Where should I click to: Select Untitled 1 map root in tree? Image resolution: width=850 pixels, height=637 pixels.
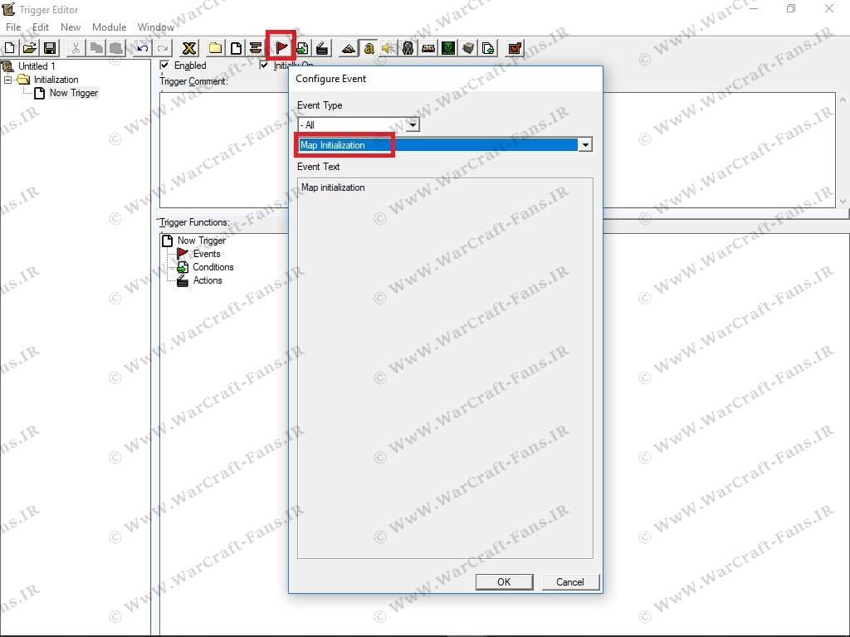pos(37,66)
